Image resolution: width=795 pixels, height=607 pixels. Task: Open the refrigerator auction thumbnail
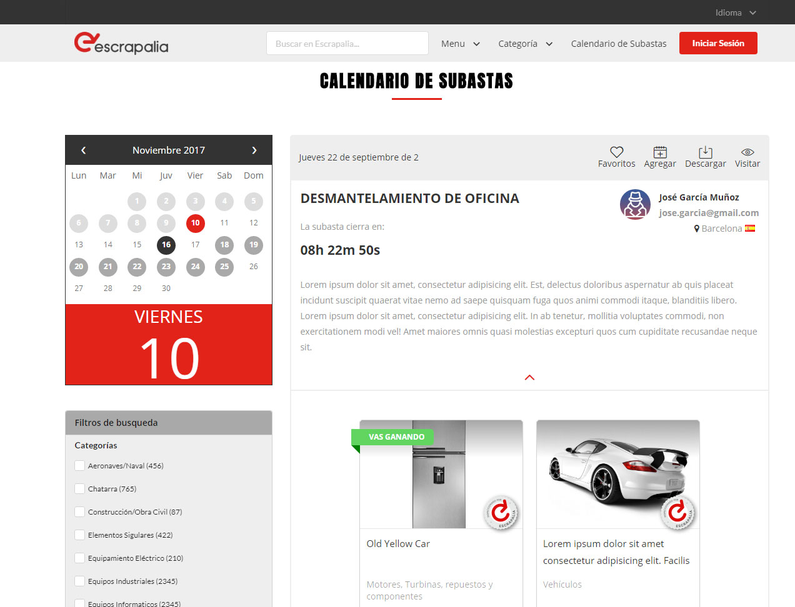pos(441,474)
